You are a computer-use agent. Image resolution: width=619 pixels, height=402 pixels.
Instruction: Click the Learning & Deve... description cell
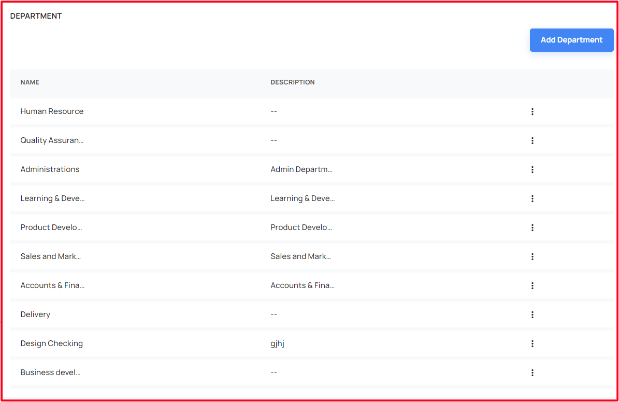303,198
